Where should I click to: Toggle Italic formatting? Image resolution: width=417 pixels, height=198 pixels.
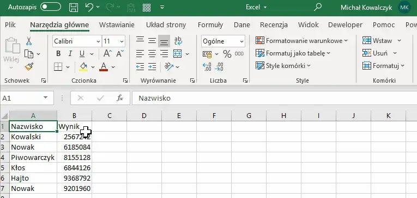(x=70, y=54)
